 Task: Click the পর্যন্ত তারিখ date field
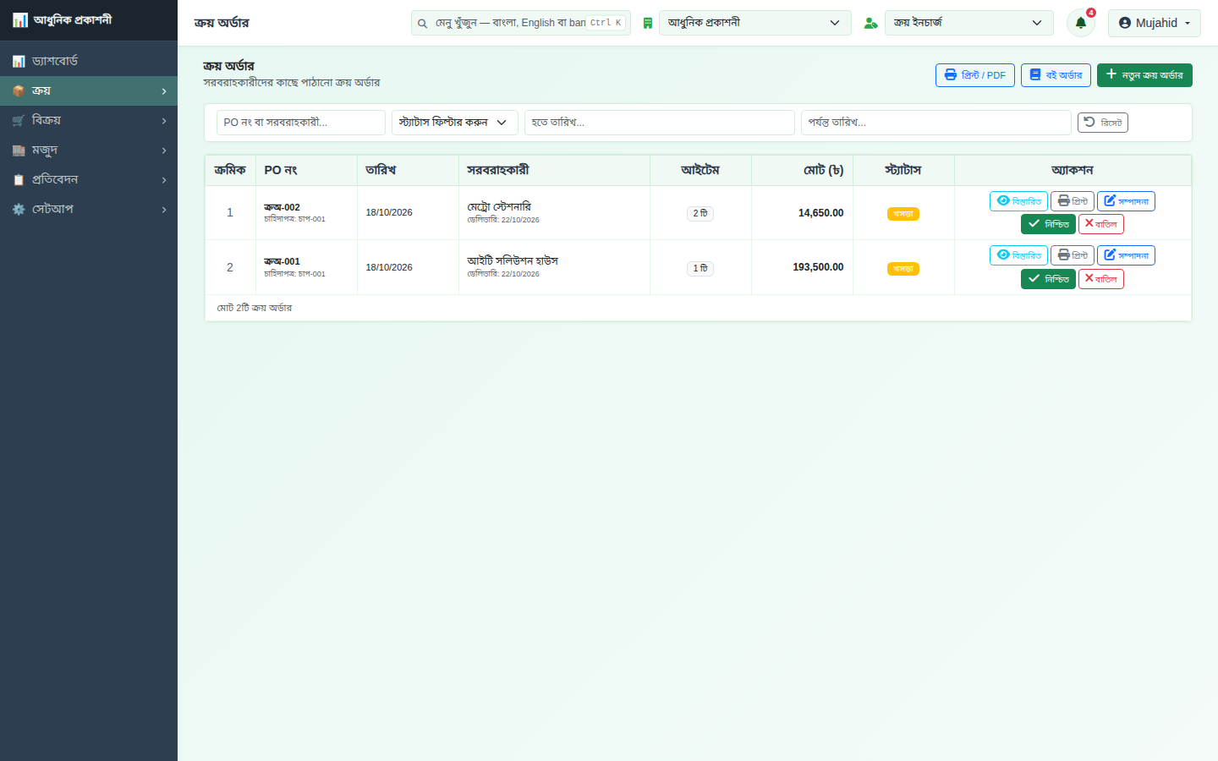(x=936, y=123)
